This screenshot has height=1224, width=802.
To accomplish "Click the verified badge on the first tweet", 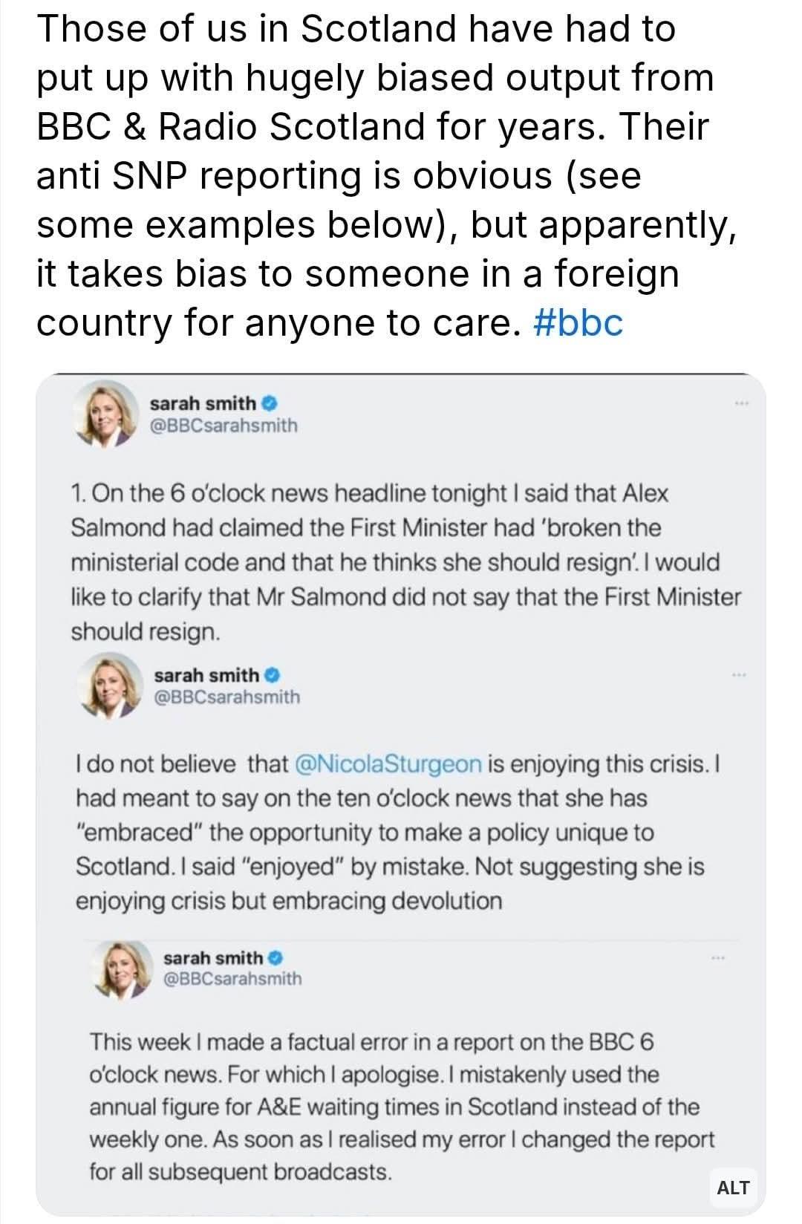I will coord(270,403).
